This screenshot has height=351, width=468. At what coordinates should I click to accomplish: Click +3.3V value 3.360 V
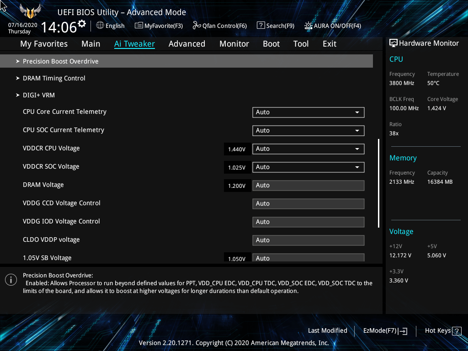[399, 281]
